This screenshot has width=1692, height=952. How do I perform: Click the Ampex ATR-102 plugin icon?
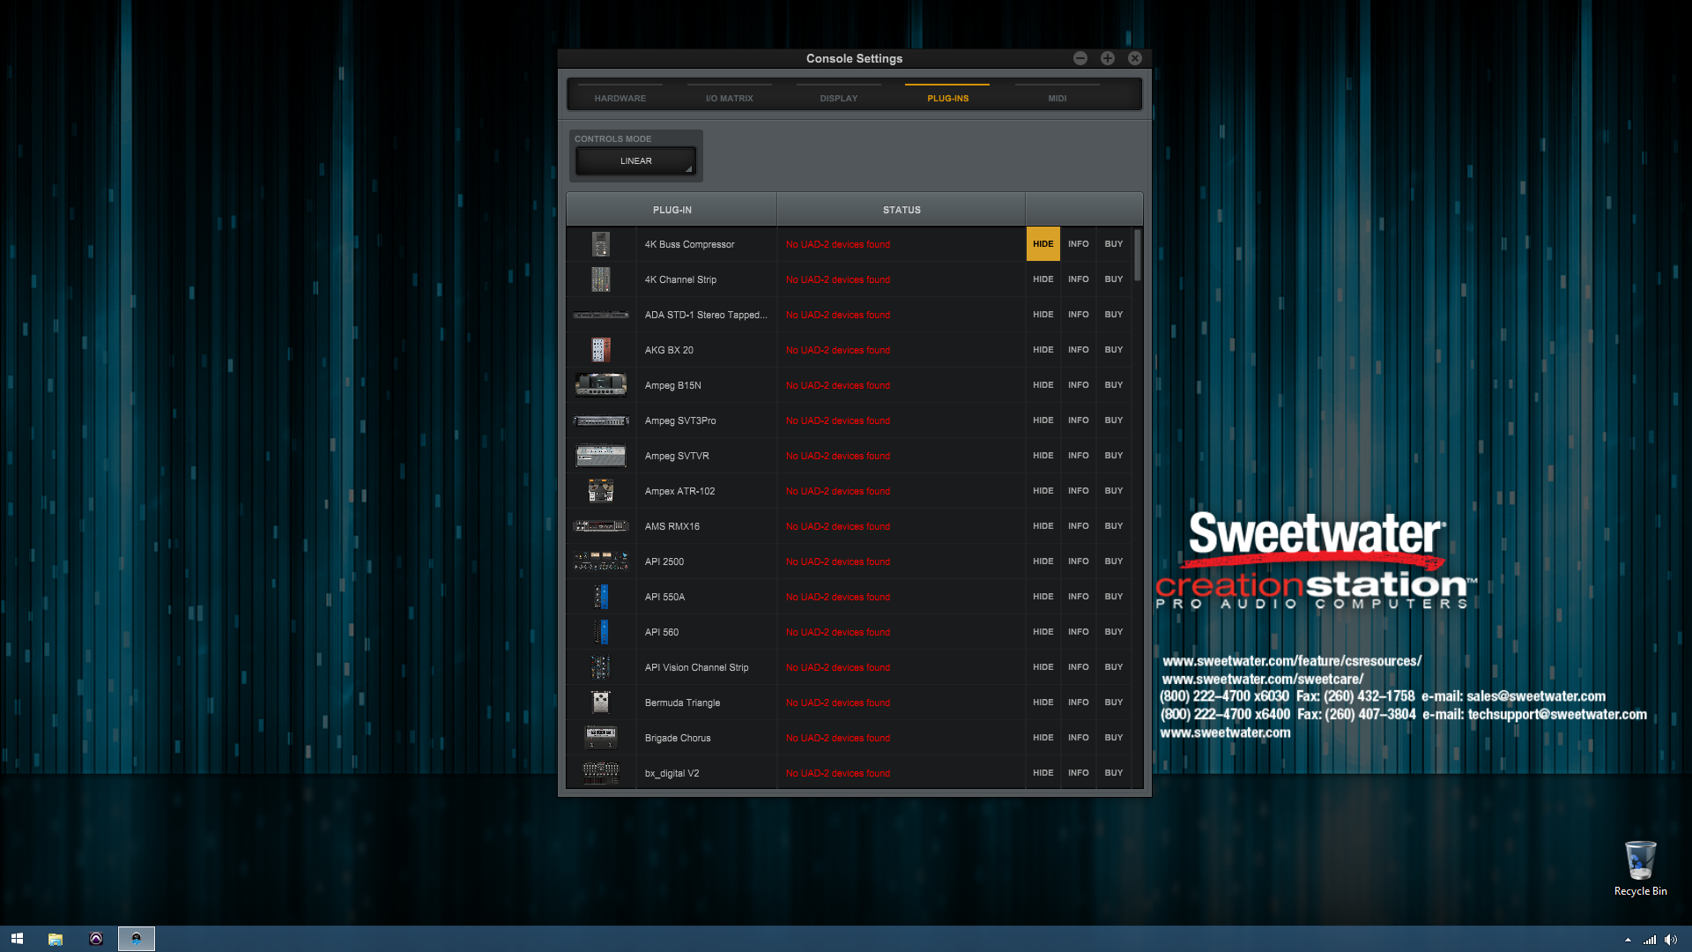pos(599,490)
